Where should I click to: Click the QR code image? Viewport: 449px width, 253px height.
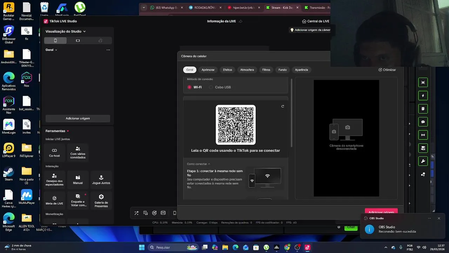(x=236, y=125)
